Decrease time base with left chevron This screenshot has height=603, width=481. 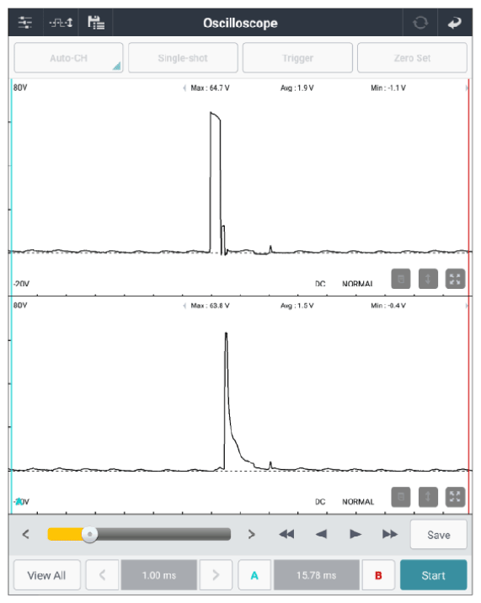[103, 575]
